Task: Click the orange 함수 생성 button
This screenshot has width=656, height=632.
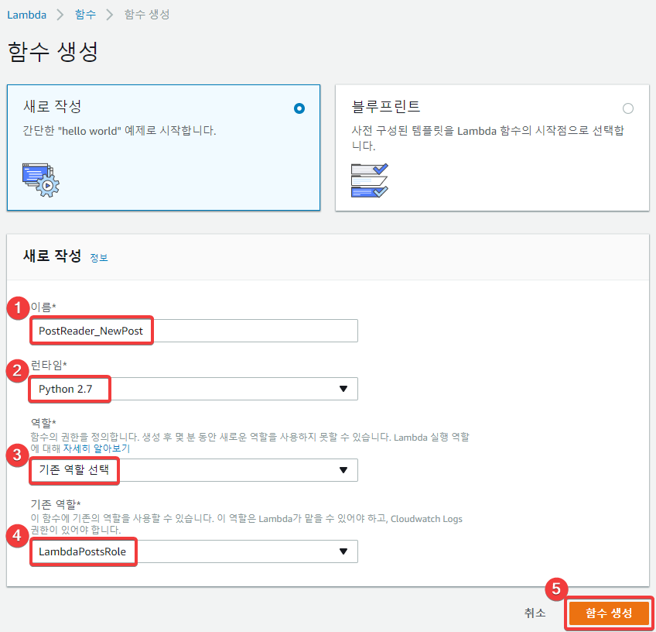Action: tap(609, 613)
